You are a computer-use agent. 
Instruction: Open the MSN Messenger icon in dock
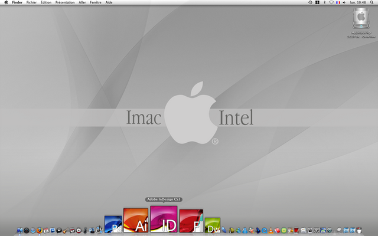(238, 231)
